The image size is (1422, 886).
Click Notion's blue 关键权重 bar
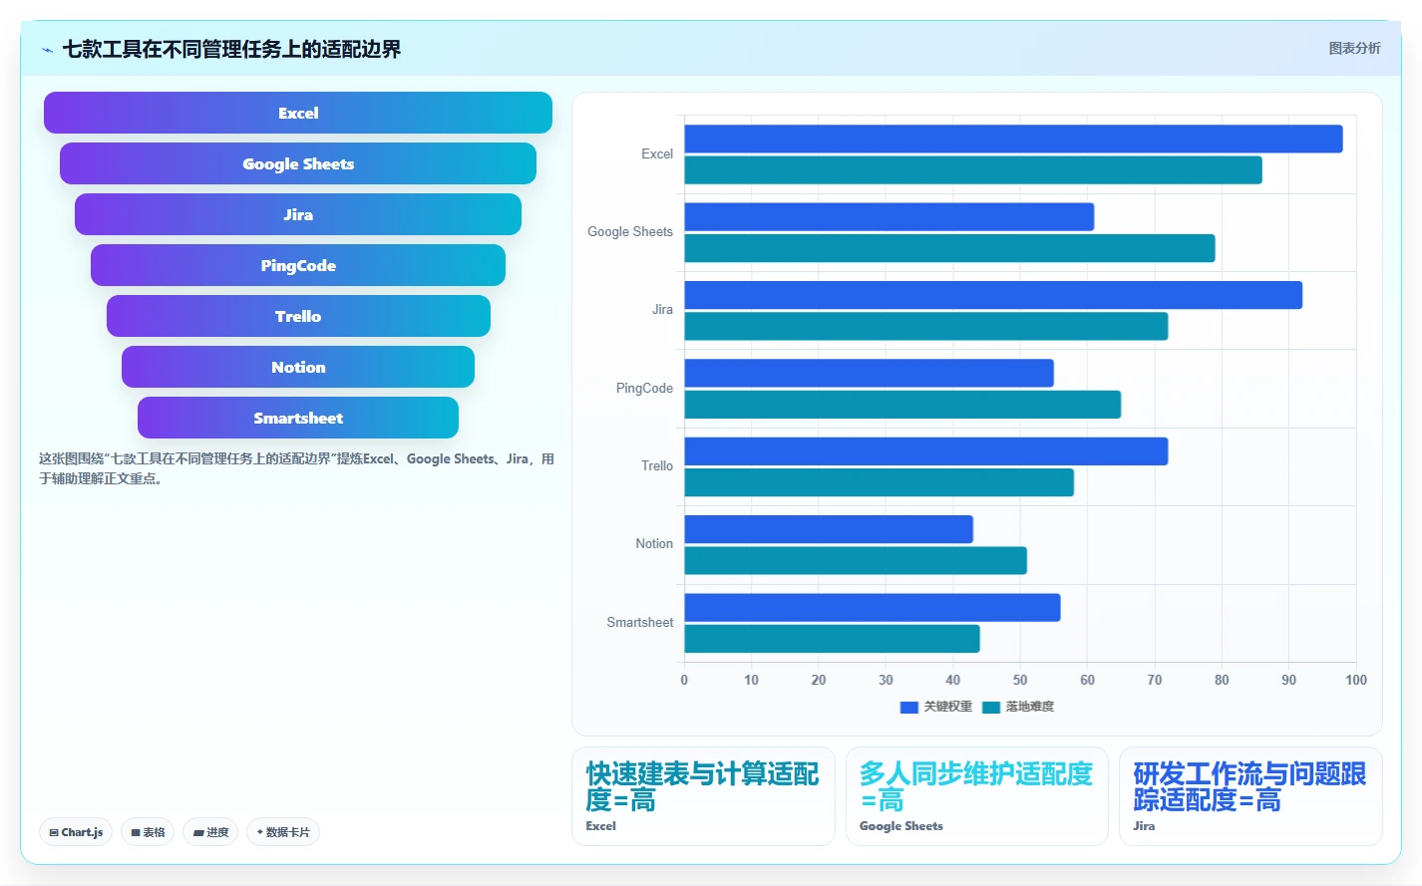coord(829,529)
